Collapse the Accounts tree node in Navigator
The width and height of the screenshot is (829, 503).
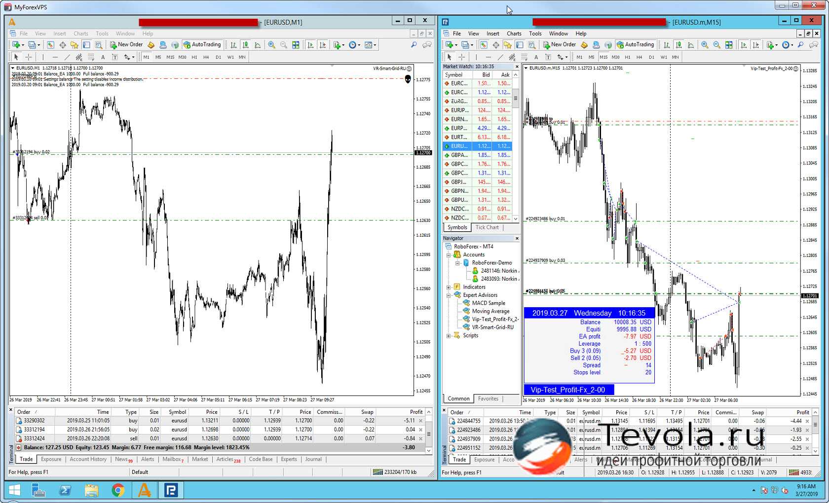[x=449, y=255]
